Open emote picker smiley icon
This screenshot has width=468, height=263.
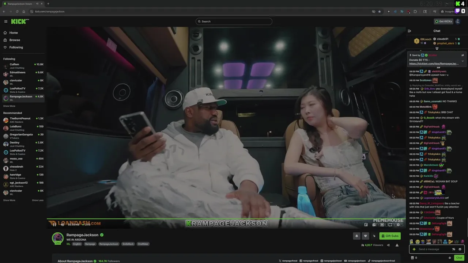coord(460,249)
